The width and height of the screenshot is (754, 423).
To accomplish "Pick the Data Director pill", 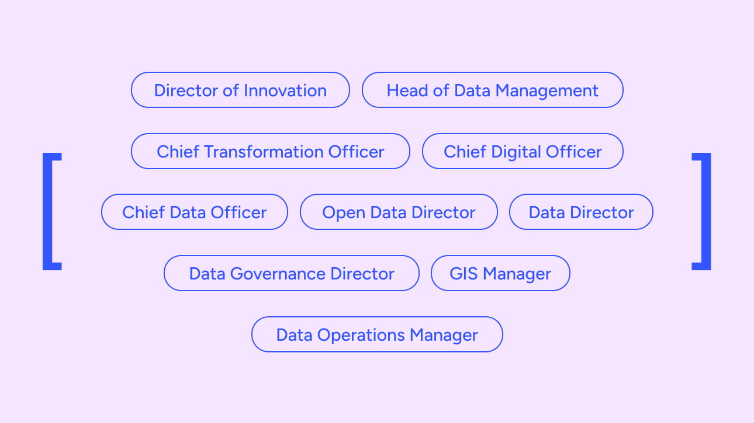I will (581, 212).
